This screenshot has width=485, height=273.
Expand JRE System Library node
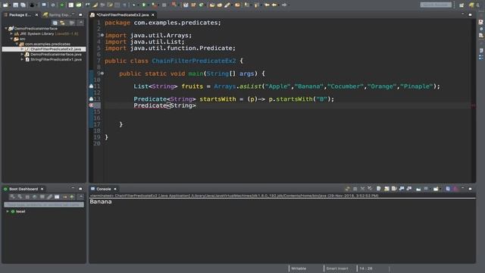click(x=11, y=33)
